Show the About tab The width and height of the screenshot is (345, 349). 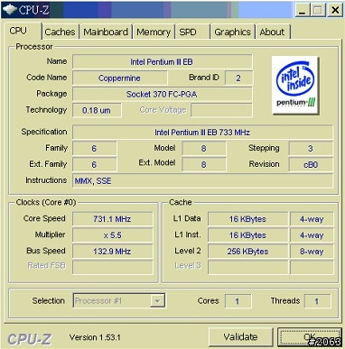click(272, 32)
